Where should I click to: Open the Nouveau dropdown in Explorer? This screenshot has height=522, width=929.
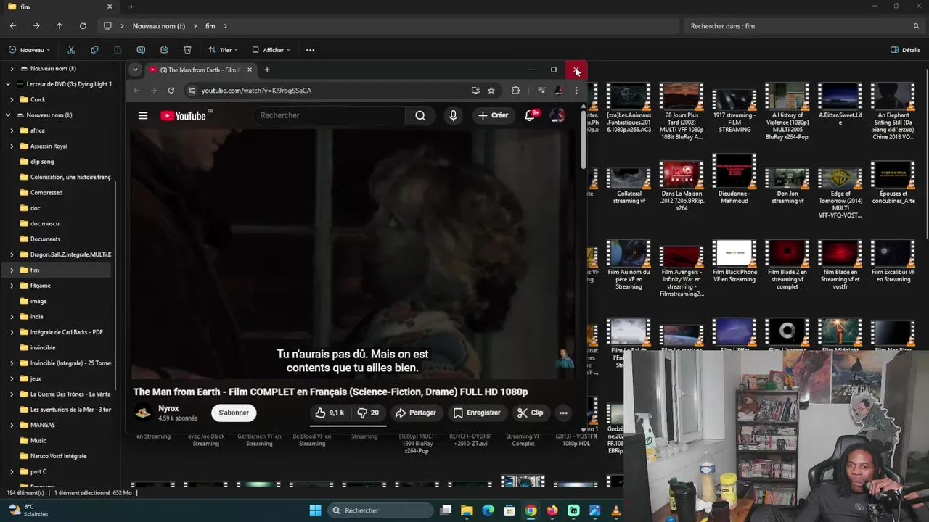[29, 50]
